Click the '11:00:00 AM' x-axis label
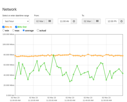127x102 pixels. [15, 100]
